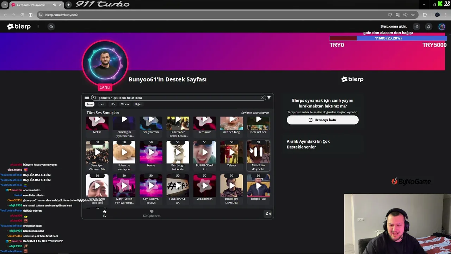Clear the search field with X icon

(x=262, y=98)
